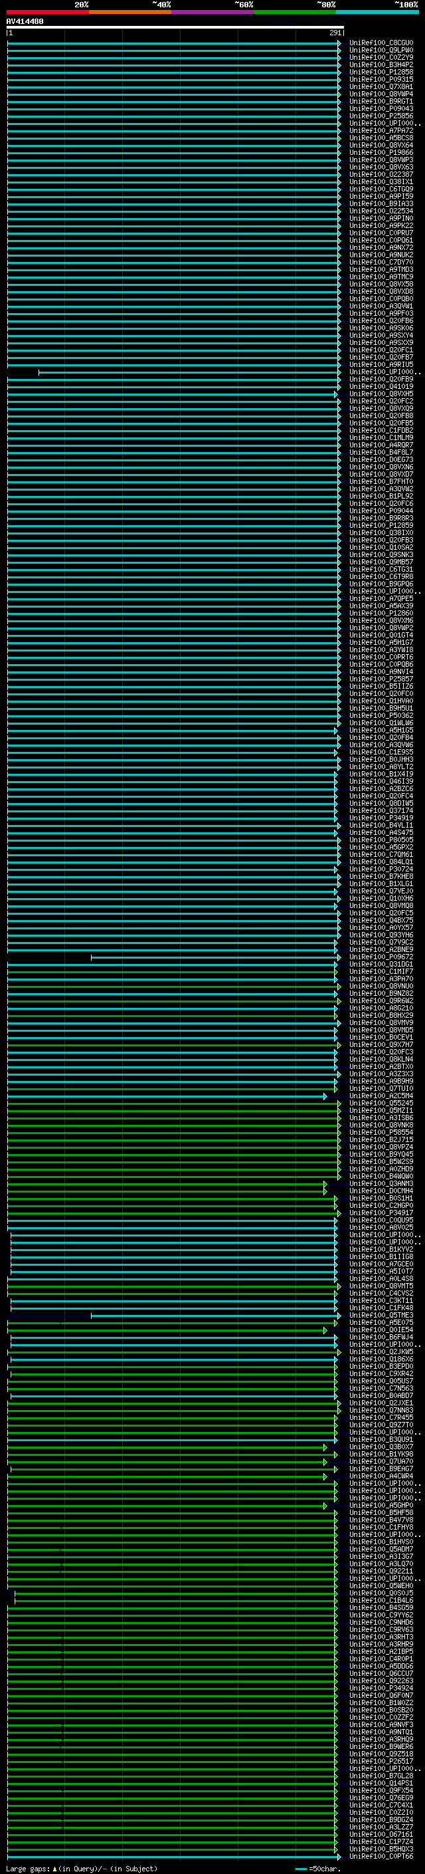Screen dimensions: 425x1874
Task: Click hit label UniRef100_Q93YH6
Action: pyautogui.click(x=381, y=935)
